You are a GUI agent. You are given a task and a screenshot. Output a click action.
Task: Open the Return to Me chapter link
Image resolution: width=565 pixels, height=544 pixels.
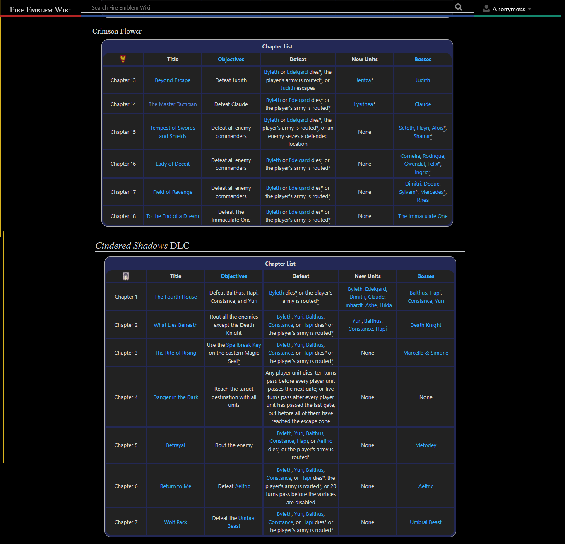(176, 486)
